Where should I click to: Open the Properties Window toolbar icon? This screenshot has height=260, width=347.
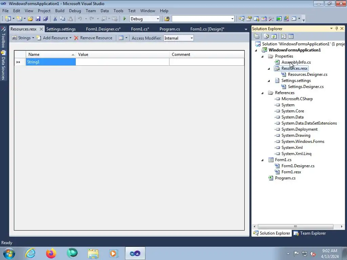(x=249, y=19)
